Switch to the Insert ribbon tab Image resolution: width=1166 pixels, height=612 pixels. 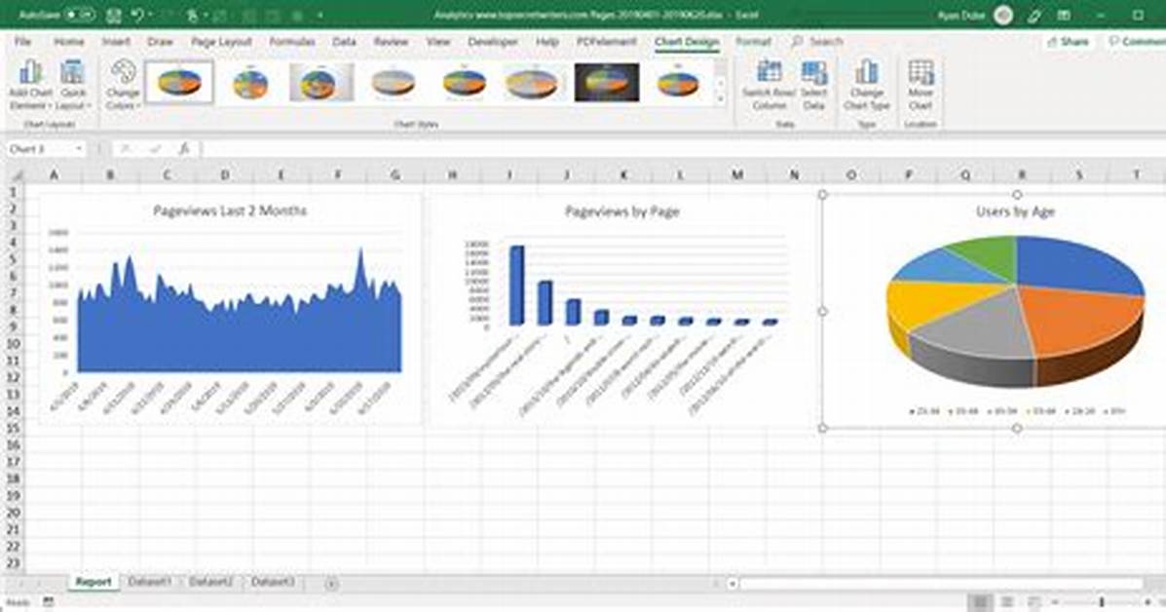click(116, 42)
